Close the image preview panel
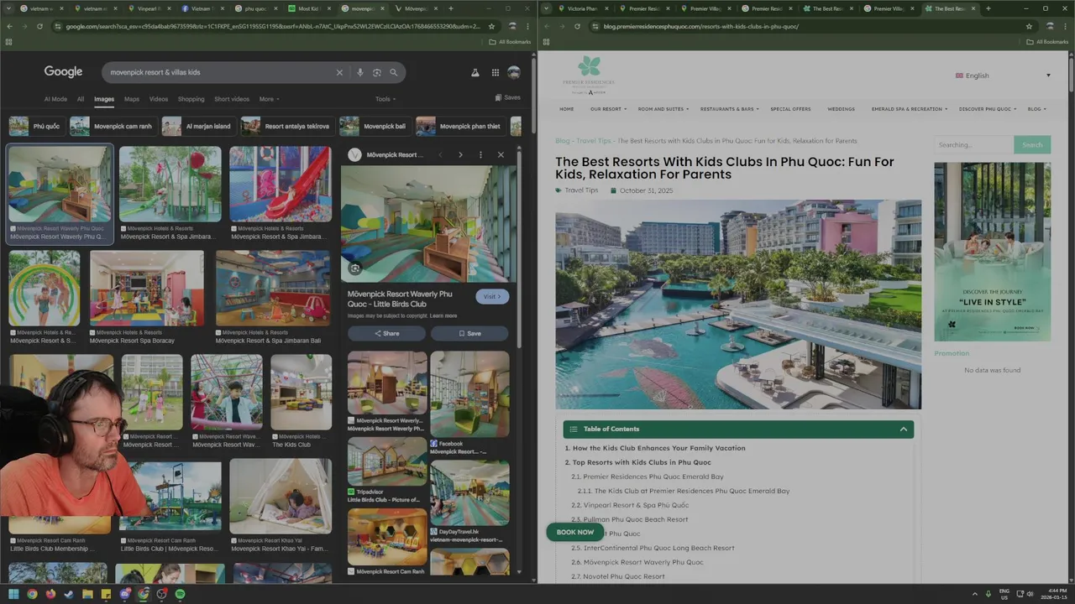This screenshot has height=604, width=1075. (501, 154)
